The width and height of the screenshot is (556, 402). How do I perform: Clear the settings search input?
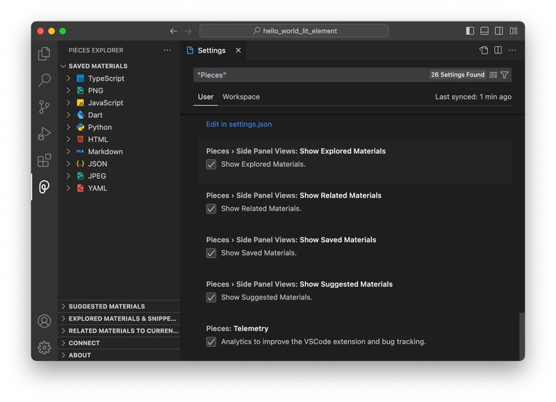click(493, 75)
